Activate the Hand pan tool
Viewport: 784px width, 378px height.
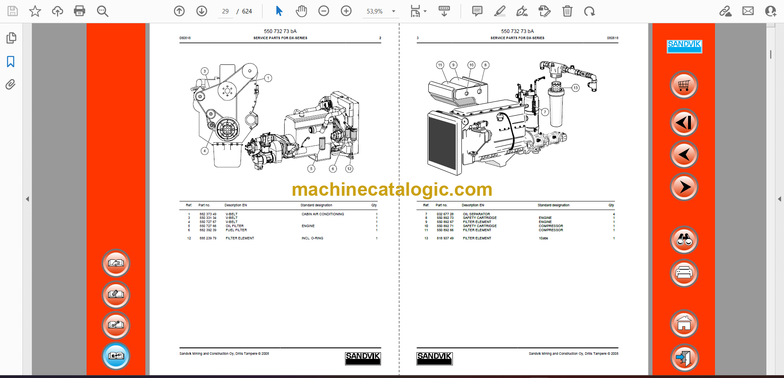[x=301, y=11]
